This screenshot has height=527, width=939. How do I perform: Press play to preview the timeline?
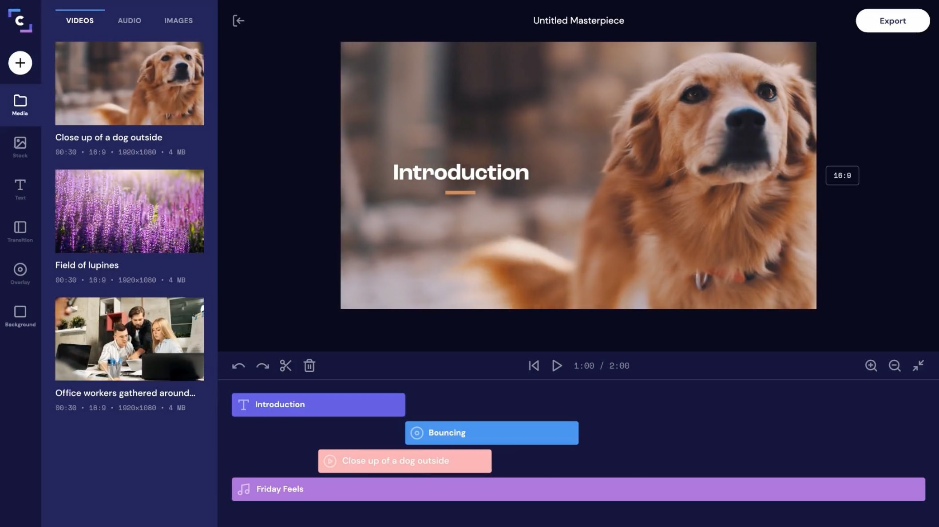pos(557,365)
